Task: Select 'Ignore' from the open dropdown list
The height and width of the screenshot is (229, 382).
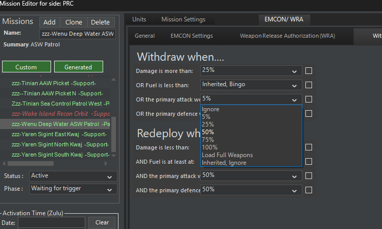Action: point(210,109)
